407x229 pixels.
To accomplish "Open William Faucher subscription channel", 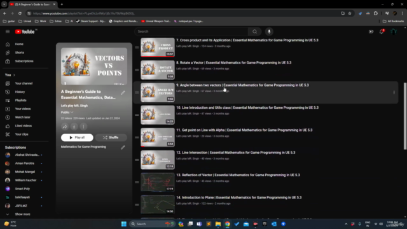I will tap(25, 180).
